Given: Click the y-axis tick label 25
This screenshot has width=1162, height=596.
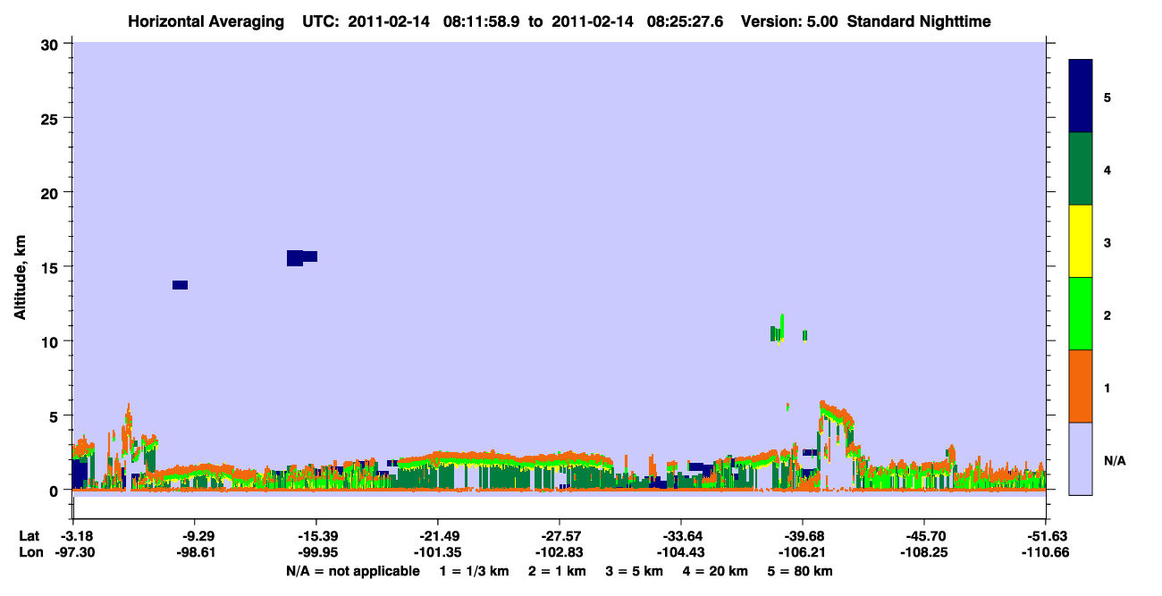Looking at the screenshot, I should tap(52, 118).
